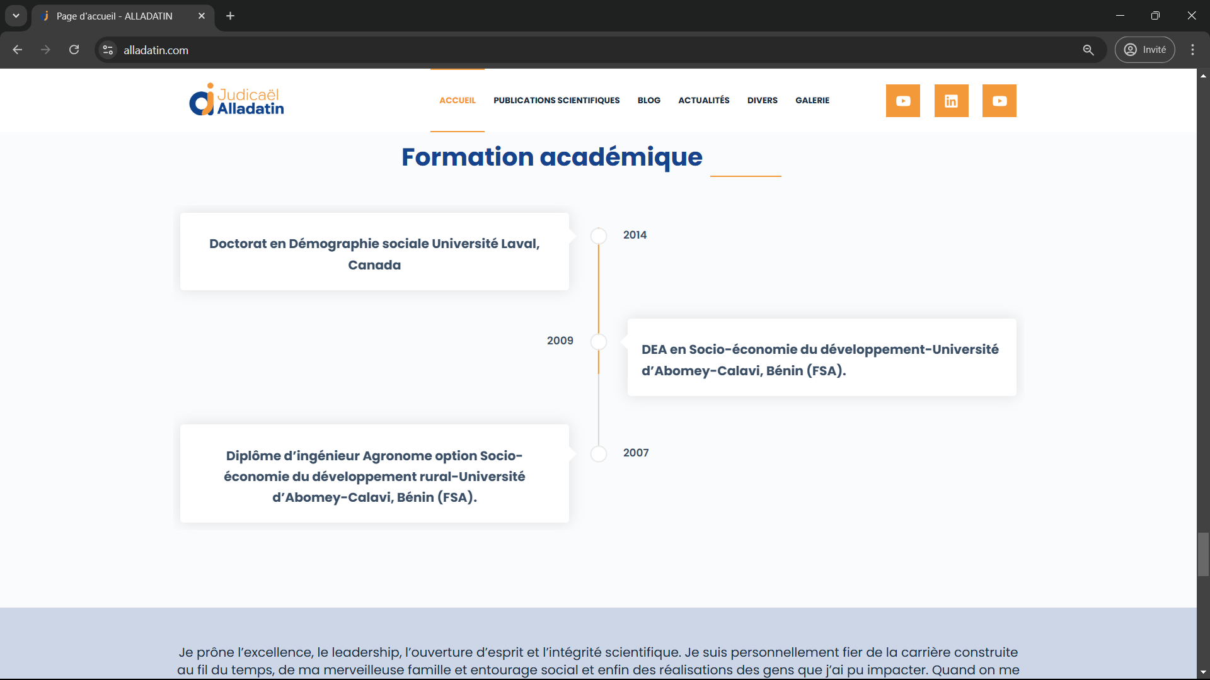Click the Judicaël Alladatin site logo
This screenshot has width=1210, height=680.
tap(237, 100)
